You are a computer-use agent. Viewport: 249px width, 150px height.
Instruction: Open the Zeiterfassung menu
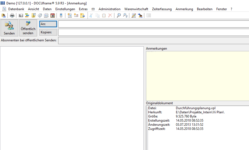[162, 9]
